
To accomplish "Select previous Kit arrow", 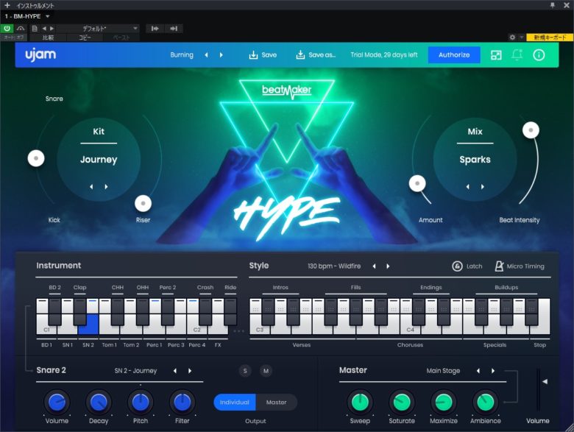I will (x=91, y=187).
